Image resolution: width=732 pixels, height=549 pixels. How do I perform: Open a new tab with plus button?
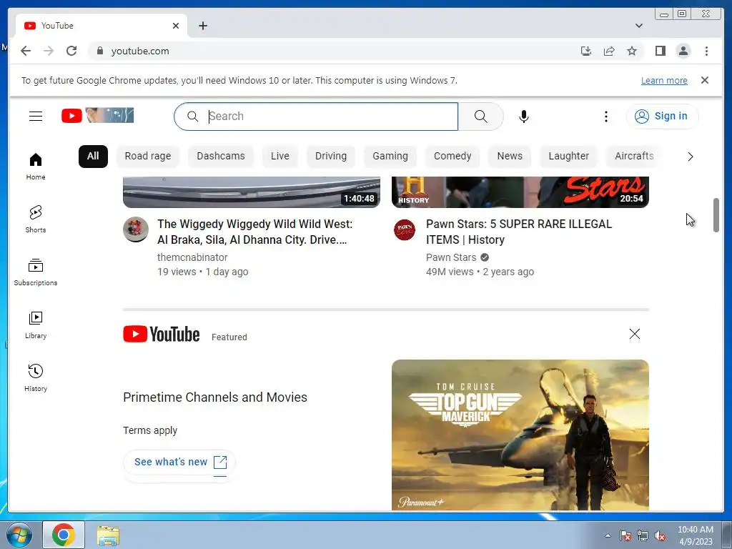coord(202,26)
